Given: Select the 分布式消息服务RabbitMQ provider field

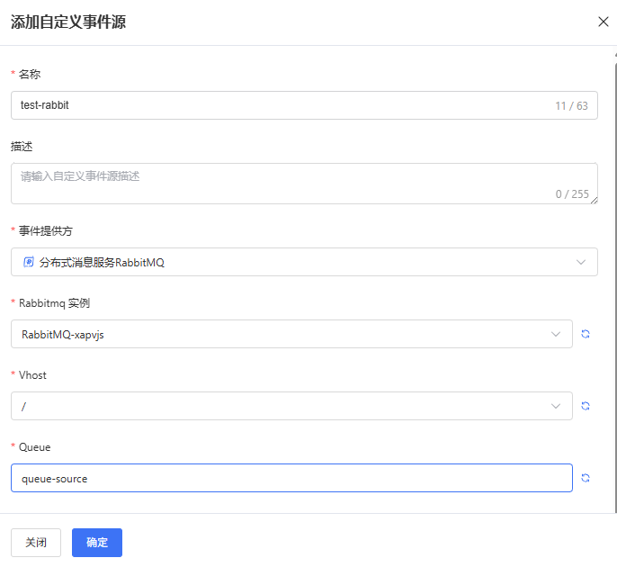Looking at the screenshot, I should (x=304, y=262).
